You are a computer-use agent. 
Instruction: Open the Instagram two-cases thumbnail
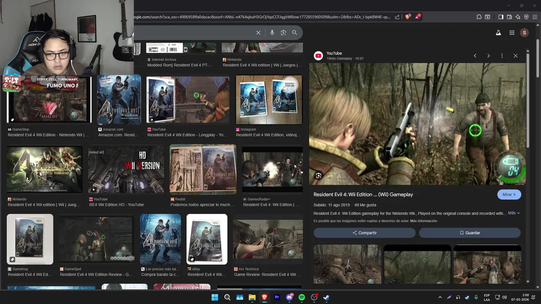tap(269, 100)
